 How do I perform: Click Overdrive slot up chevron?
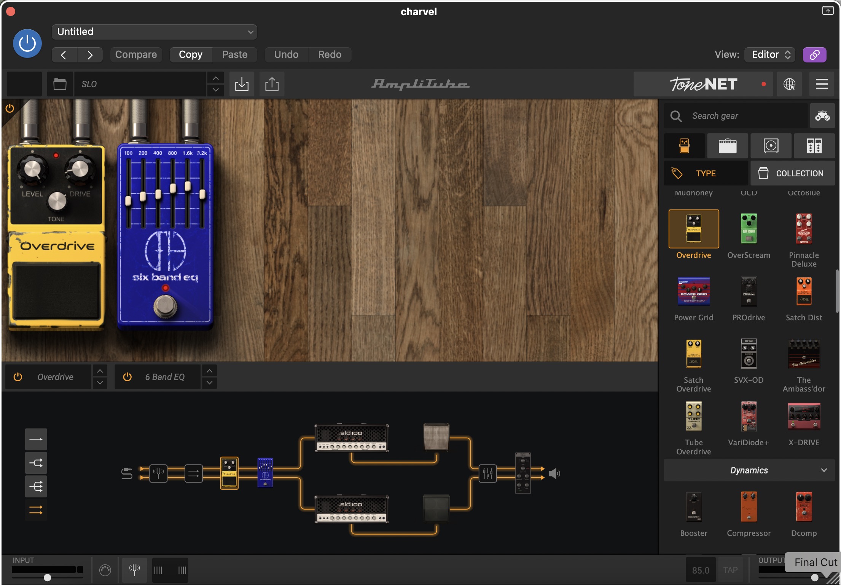coord(100,371)
